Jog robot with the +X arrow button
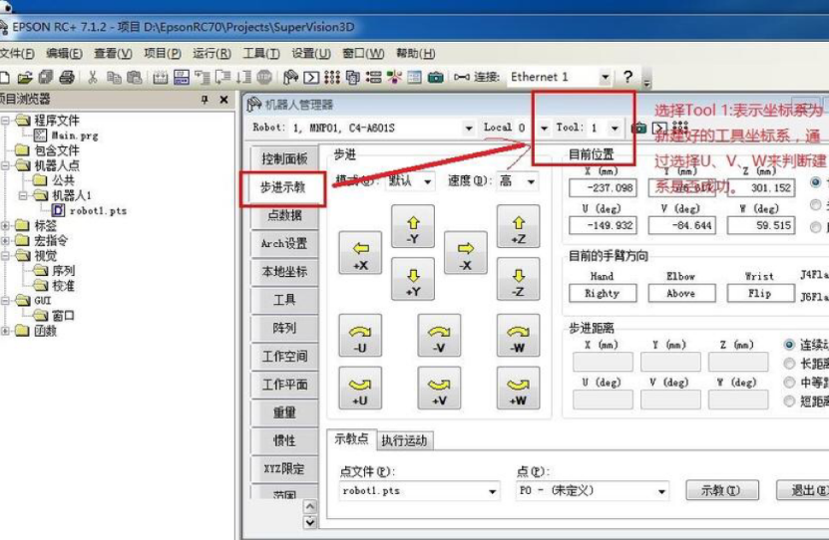 (360, 253)
